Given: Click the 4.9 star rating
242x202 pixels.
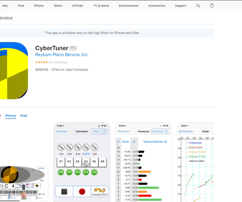Looking at the screenshot, I should point(51,62).
